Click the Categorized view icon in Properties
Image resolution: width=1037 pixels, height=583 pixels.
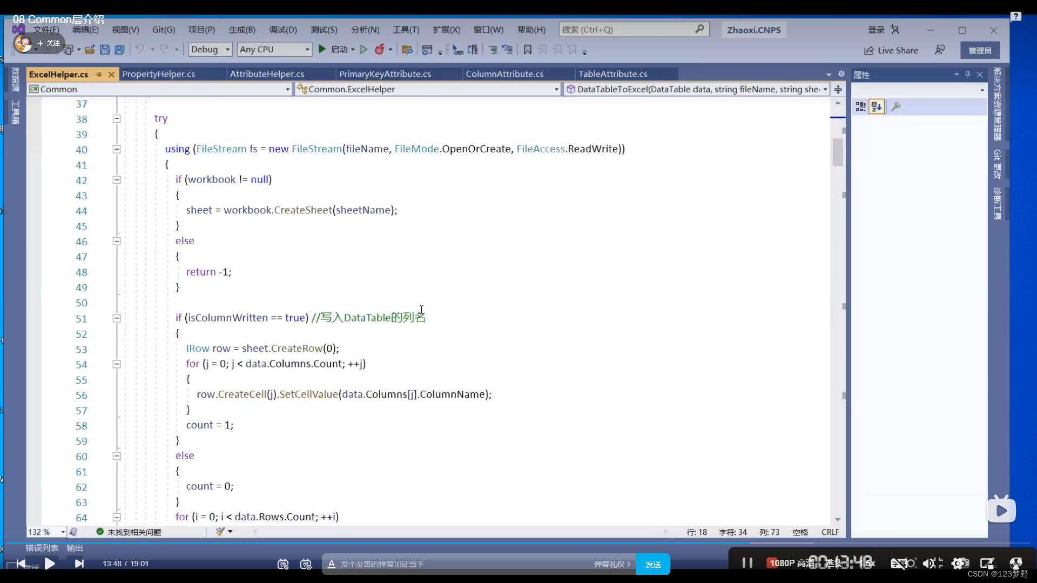pos(861,107)
